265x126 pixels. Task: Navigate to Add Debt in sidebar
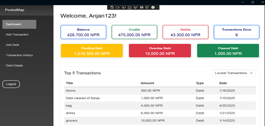(x=12, y=45)
